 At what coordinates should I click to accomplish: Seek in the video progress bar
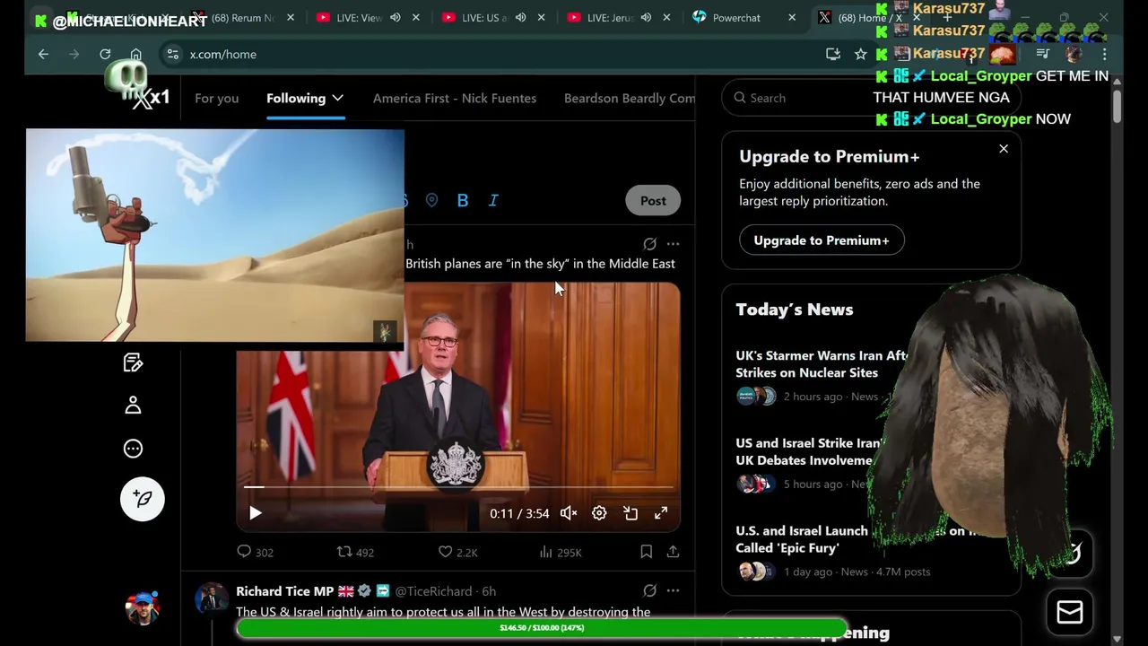click(458, 487)
